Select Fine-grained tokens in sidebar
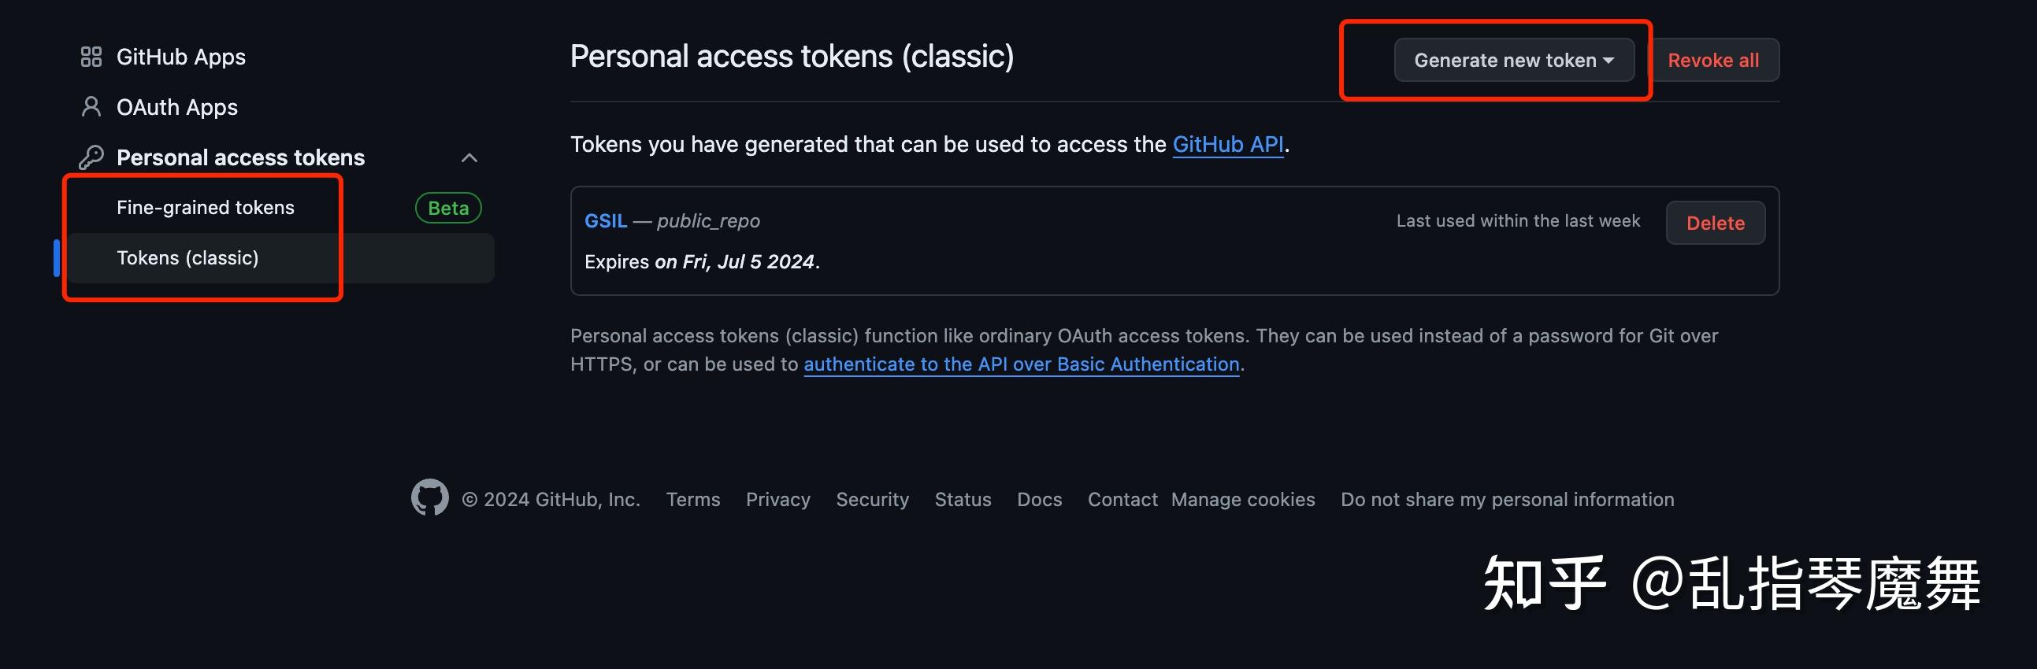 [205, 208]
